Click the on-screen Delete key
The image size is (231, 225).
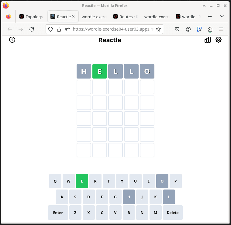click(173, 213)
